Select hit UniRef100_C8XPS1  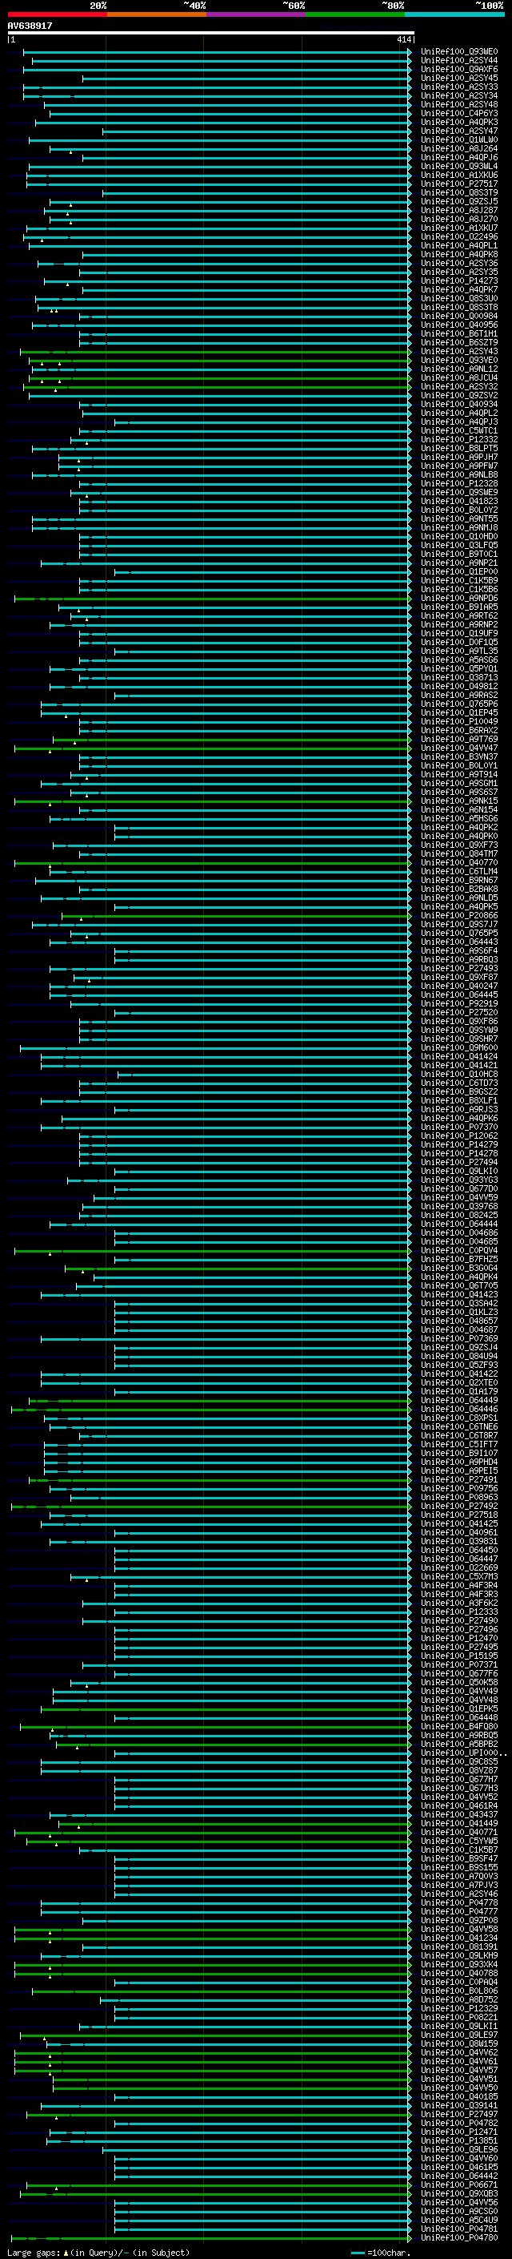(458, 1418)
